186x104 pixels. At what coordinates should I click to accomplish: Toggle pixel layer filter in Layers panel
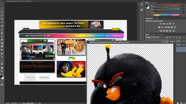click(167, 37)
